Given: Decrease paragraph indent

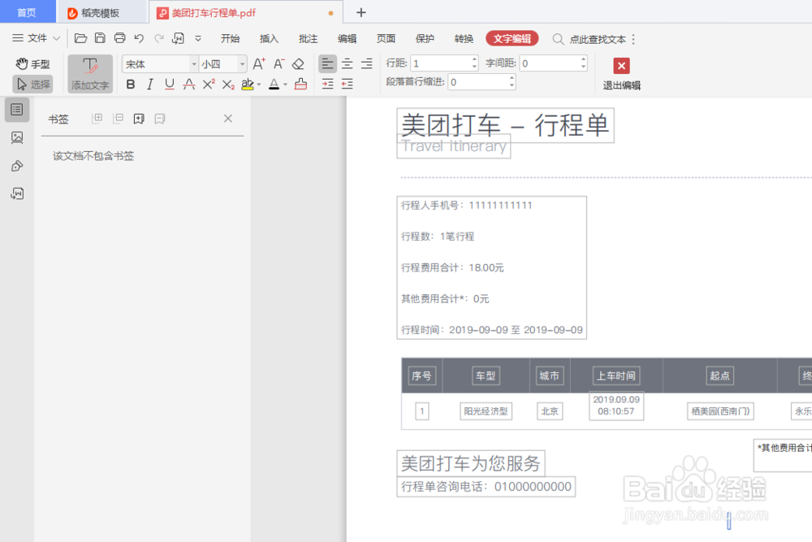Looking at the screenshot, I should point(347,84).
